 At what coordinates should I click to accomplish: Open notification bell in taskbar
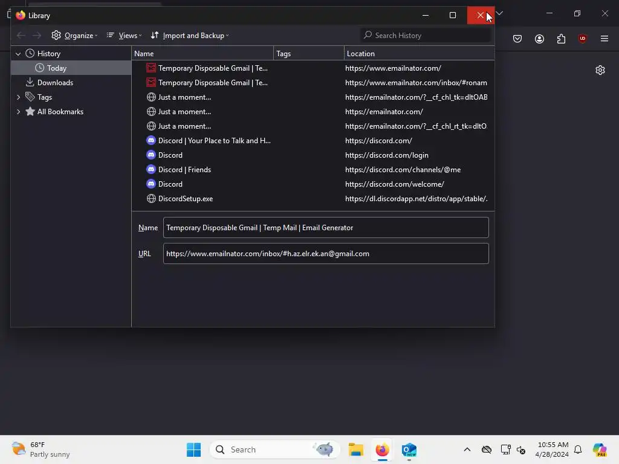(578, 449)
